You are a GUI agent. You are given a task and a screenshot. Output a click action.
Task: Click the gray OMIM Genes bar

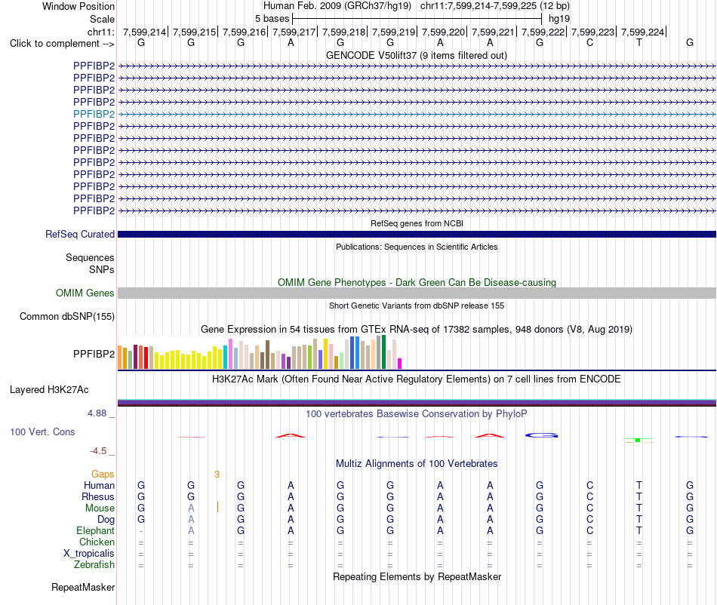coord(417,293)
